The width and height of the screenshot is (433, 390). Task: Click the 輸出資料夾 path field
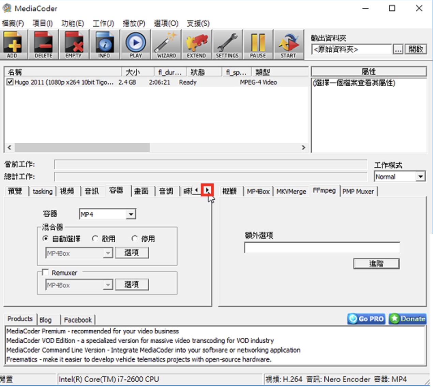coord(351,49)
